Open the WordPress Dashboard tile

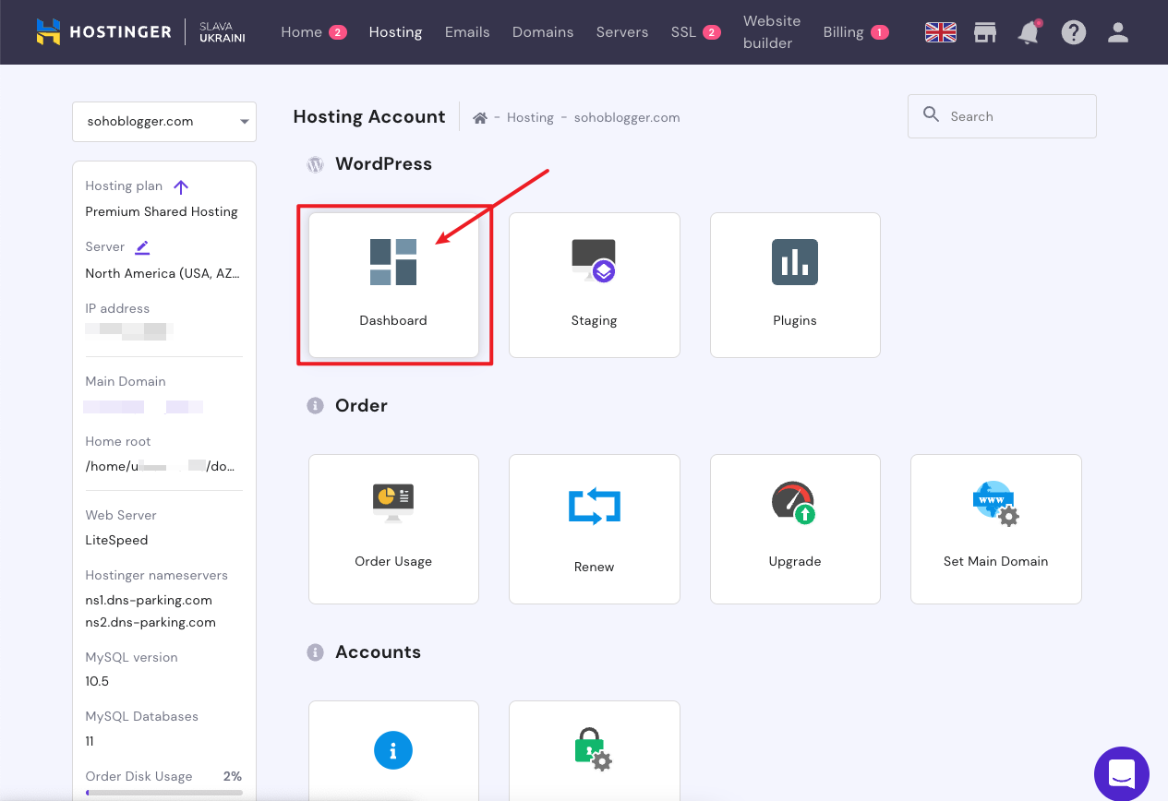tap(393, 285)
